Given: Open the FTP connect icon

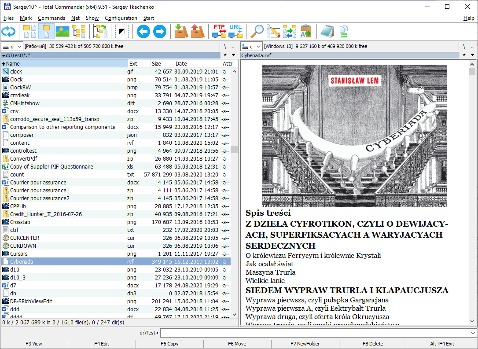Looking at the screenshot, I should (x=219, y=32).
